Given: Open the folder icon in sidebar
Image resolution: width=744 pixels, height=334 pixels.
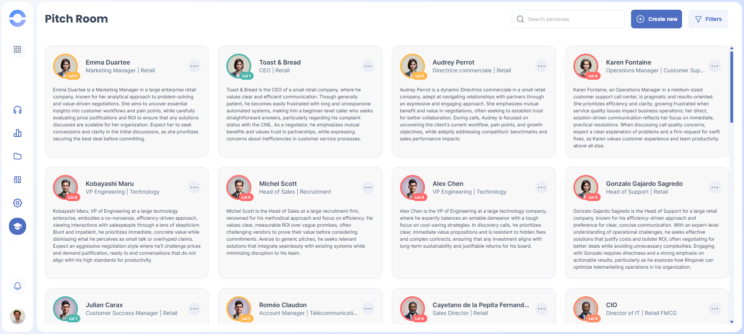Looking at the screenshot, I should pyautogui.click(x=18, y=156).
